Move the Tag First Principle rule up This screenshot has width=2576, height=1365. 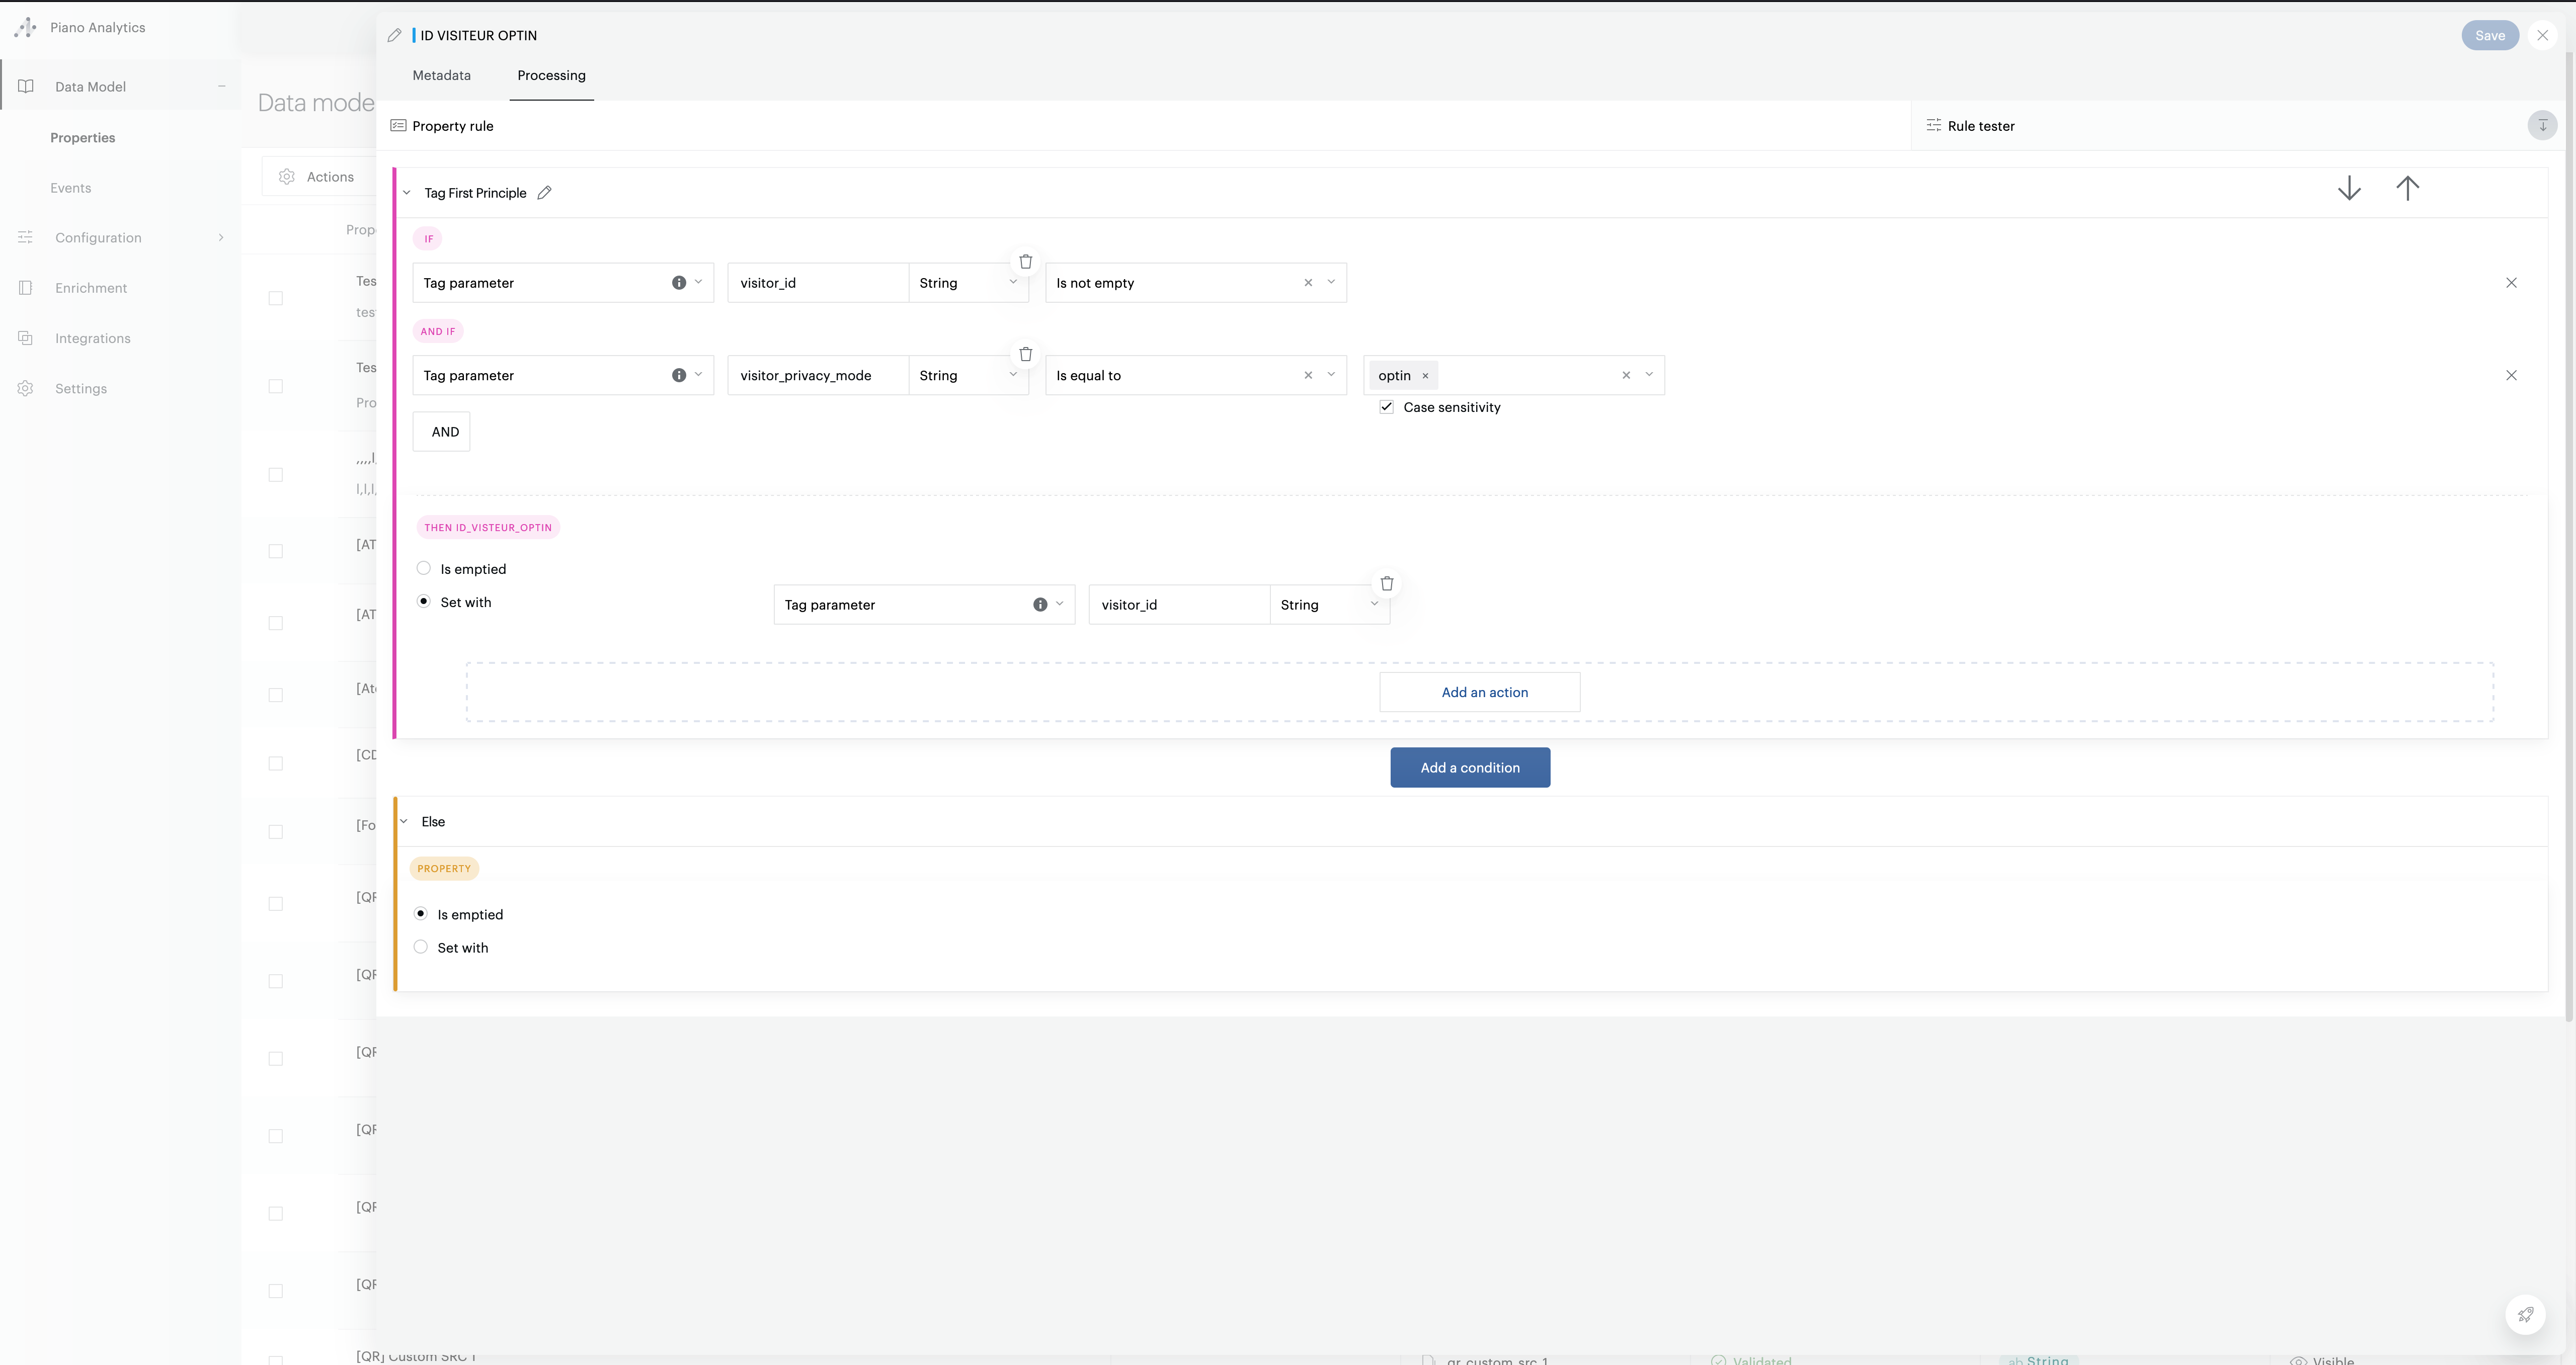[x=2407, y=188]
